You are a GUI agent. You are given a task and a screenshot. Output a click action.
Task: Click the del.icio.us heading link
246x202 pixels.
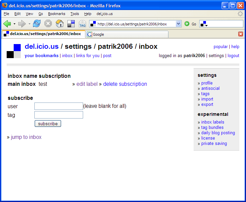tap(42, 46)
